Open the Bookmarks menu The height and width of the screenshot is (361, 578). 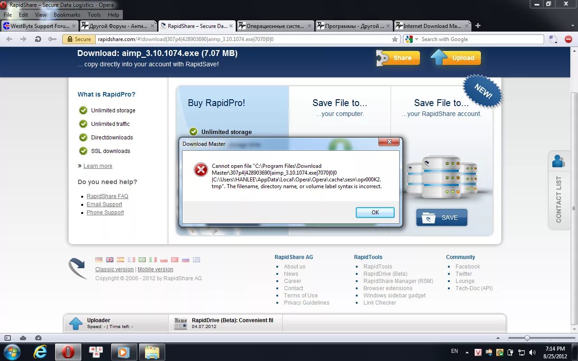[67, 15]
